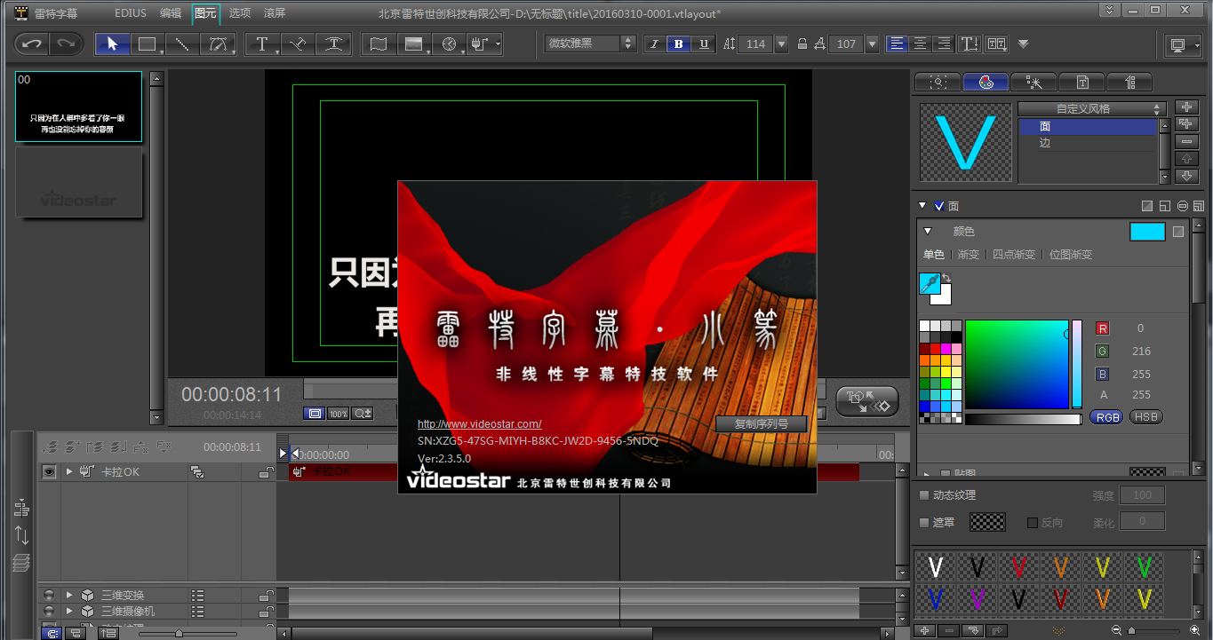Move style layer down with arrow button
This screenshot has height=640, width=1213.
[x=1187, y=176]
